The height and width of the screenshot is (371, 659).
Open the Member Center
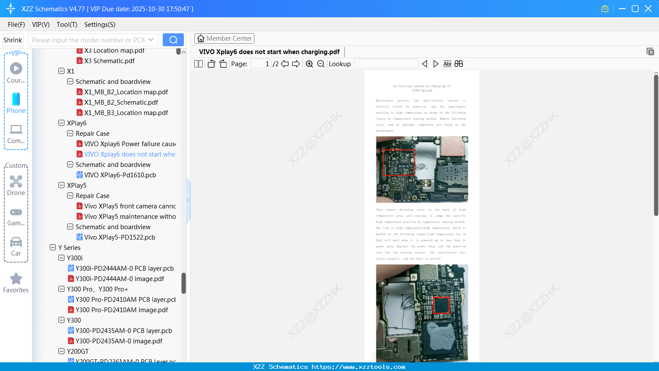click(x=224, y=38)
